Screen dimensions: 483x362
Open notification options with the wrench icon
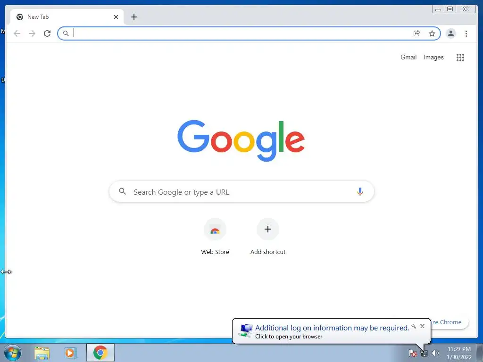pyautogui.click(x=414, y=326)
